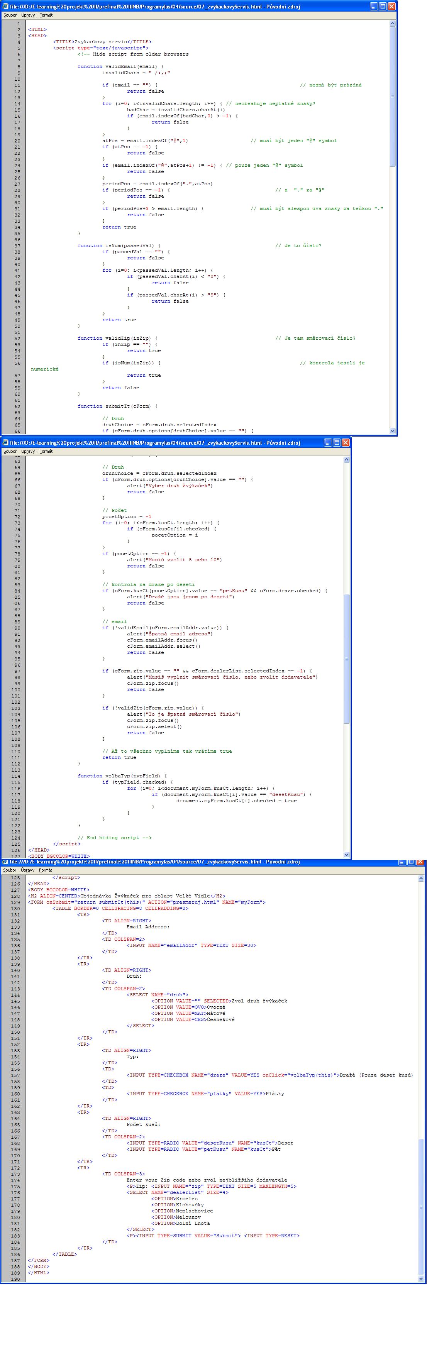Click the '<OPTION>Dolní Lhota' line

click(180, 1223)
